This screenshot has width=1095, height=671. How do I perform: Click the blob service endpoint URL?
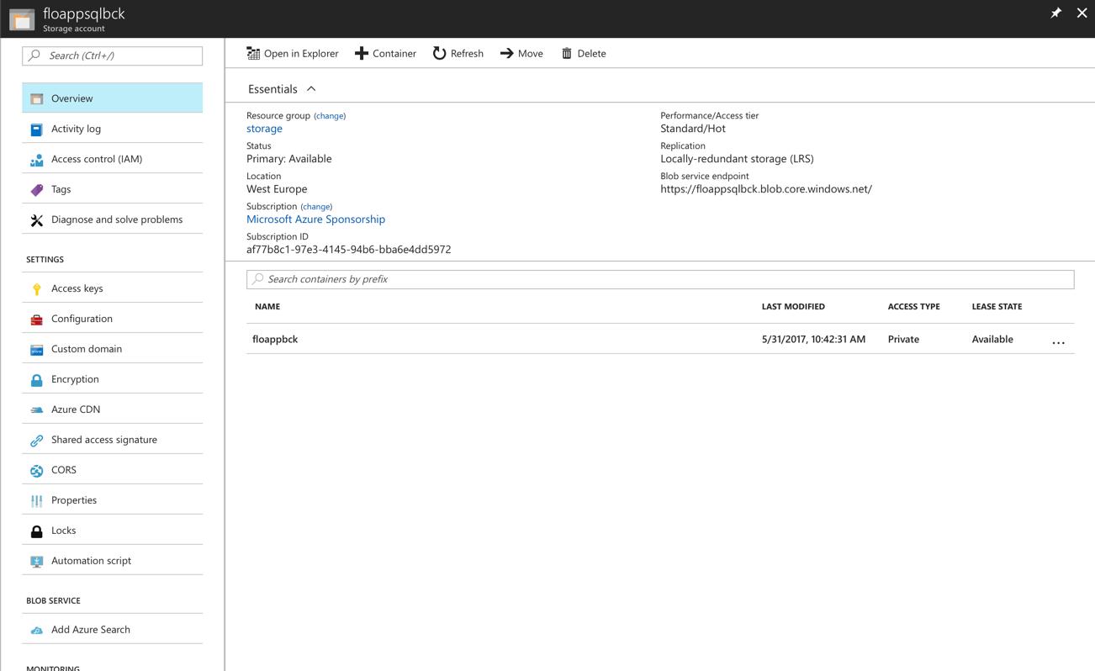[x=766, y=189]
